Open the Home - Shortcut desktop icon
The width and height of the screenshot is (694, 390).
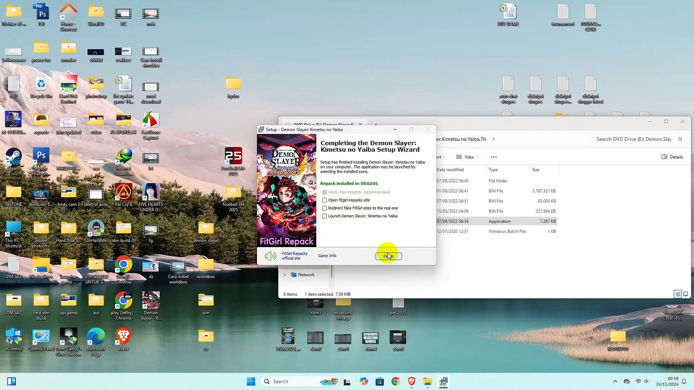(68, 17)
